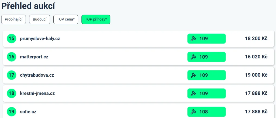Click the gavel icon for prumyslove-haly.cz
The width and height of the screenshot is (276, 118).
pyautogui.click(x=193, y=38)
